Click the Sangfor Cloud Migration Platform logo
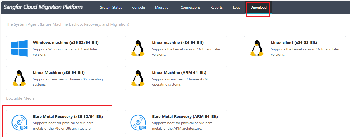 (43, 7)
